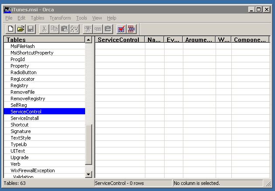Viewport: 275px width, 191px height.
Task: Click the W... column header
Action: (x=223, y=40)
